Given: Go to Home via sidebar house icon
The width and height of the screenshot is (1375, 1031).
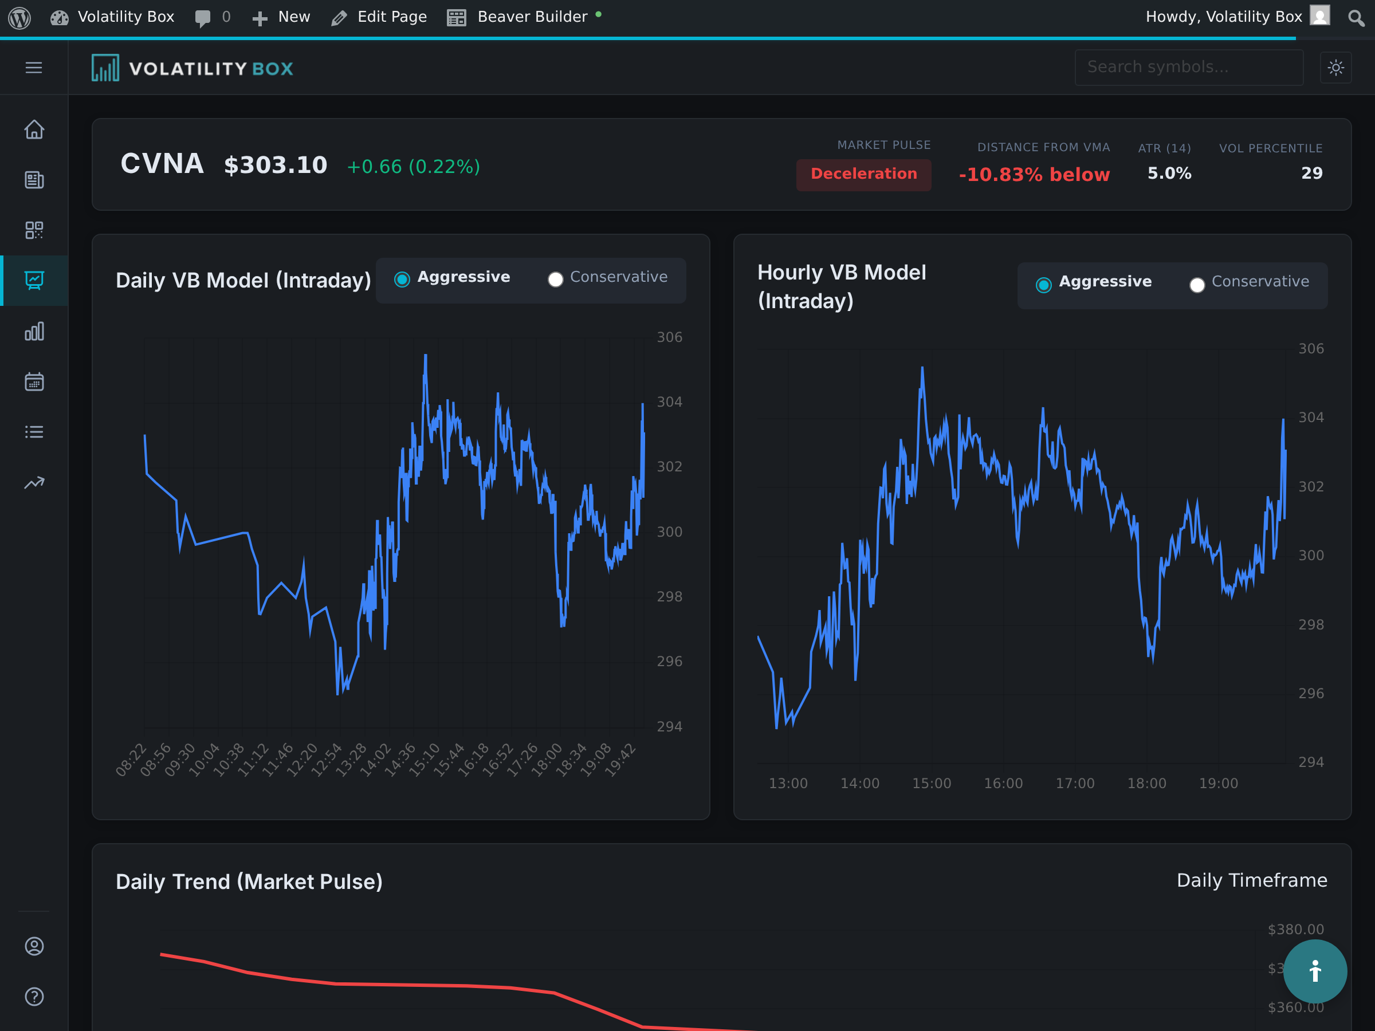Looking at the screenshot, I should [x=34, y=129].
